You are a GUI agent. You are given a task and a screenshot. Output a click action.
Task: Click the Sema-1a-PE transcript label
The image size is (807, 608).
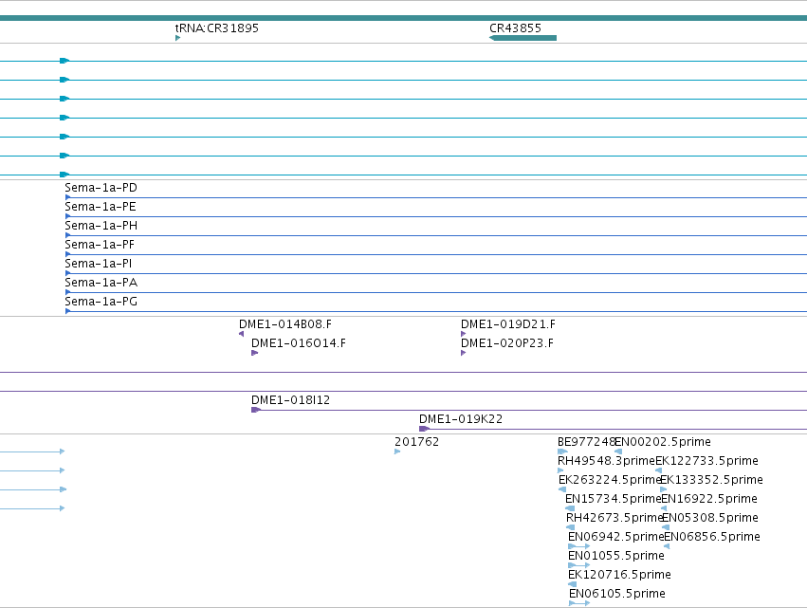coord(101,207)
